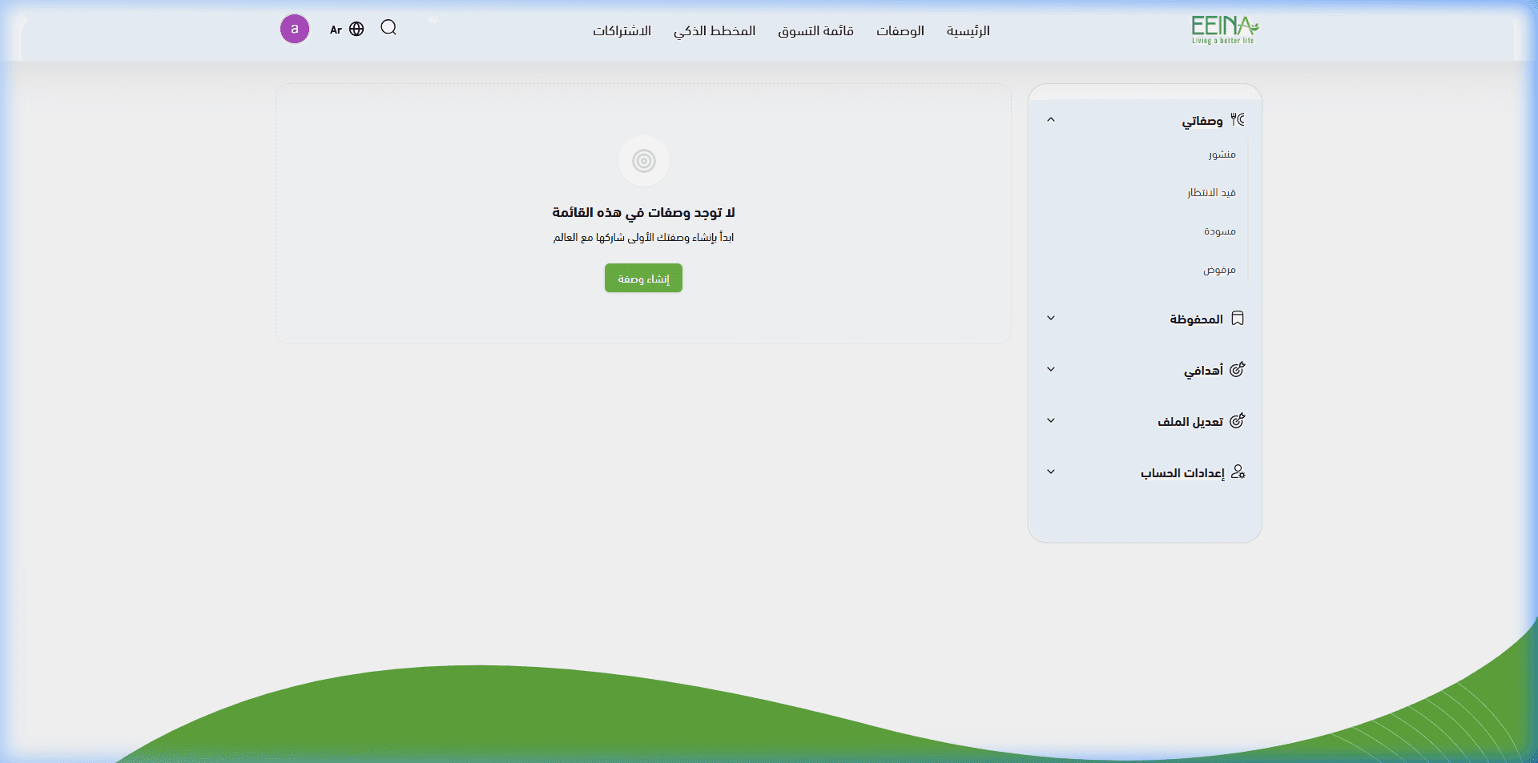This screenshot has height=763, width=1538.
Task: Click the EEINA logo
Action: [1224, 30]
